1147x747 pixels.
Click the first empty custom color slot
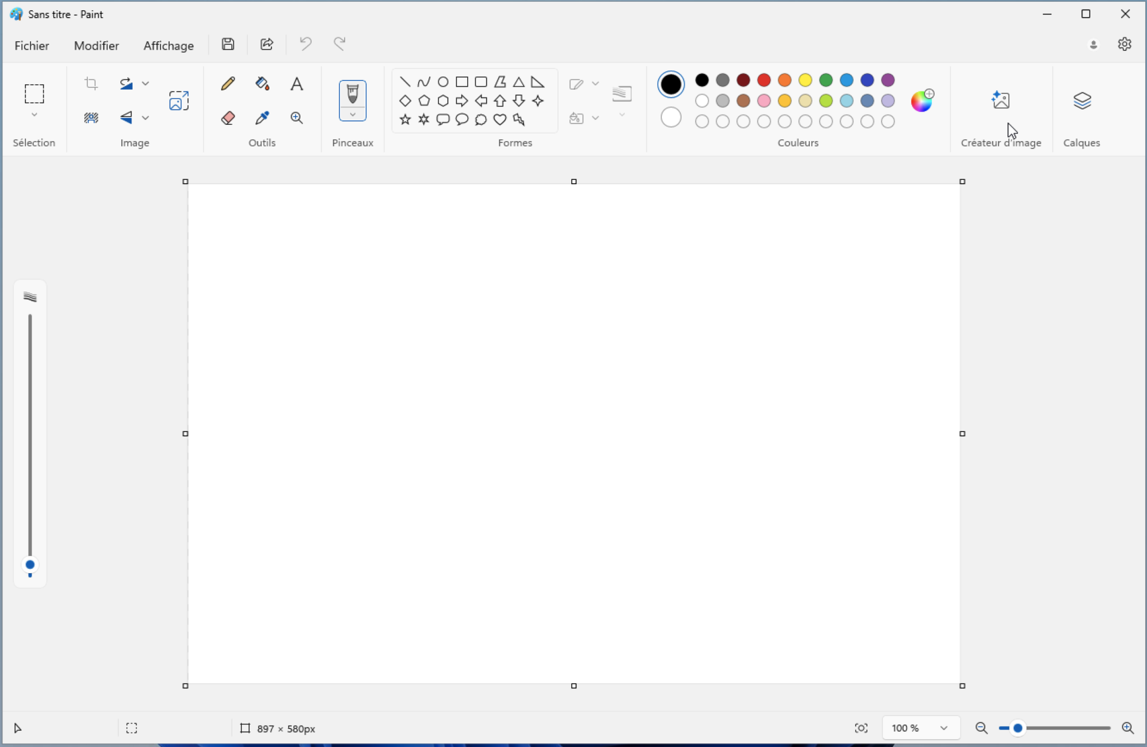click(x=702, y=121)
